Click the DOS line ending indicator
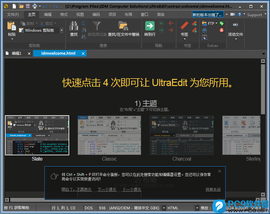Screen dimensions: 270x214 89,208
